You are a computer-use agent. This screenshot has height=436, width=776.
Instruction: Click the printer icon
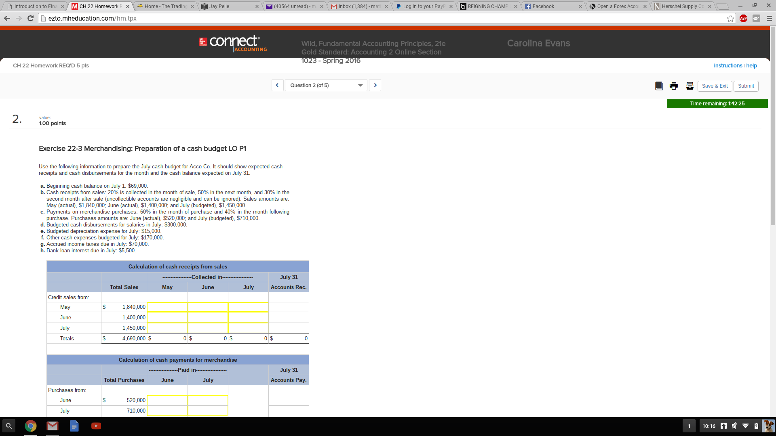point(674,86)
